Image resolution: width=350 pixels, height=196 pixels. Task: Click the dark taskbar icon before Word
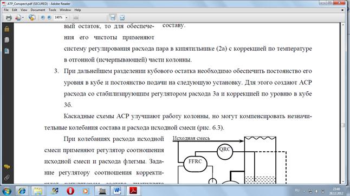(102, 191)
